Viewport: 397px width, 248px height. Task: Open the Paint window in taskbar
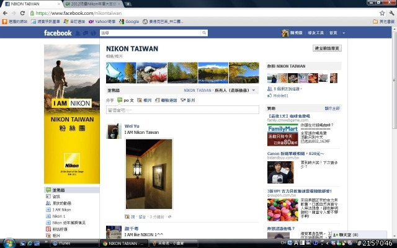(174, 244)
